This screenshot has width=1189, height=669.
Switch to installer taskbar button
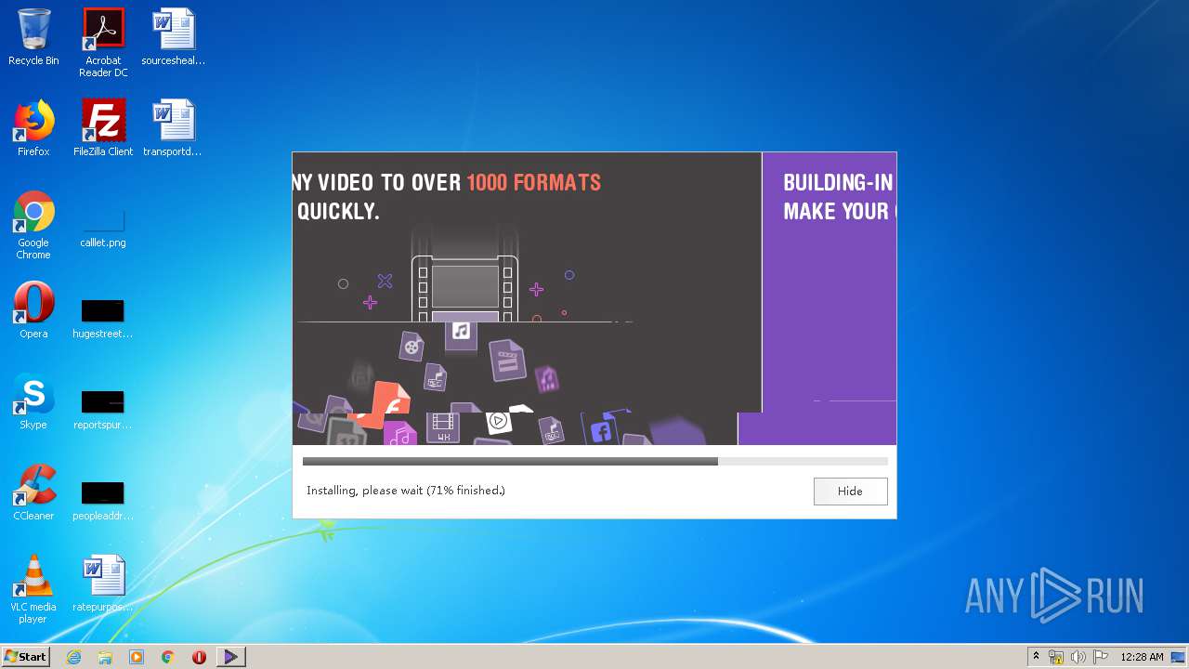[231, 657]
